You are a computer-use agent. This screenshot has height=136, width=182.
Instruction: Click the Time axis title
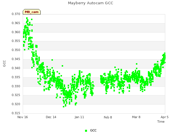[161, 122]
